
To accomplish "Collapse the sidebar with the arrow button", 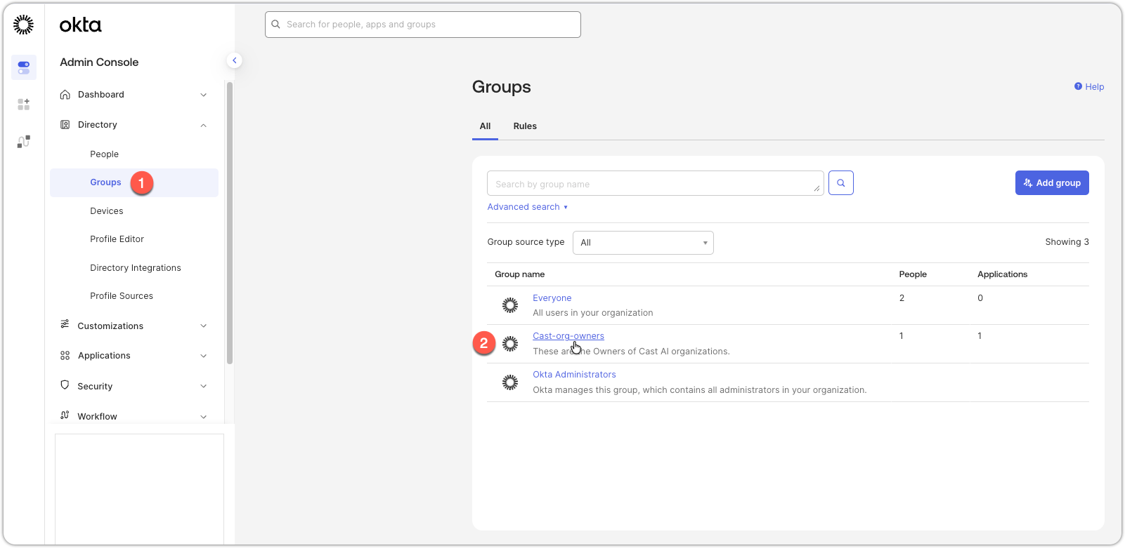I will pos(235,60).
